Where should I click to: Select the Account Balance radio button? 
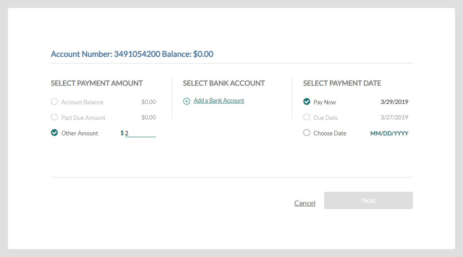pyautogui.click(x=55, y=102)
